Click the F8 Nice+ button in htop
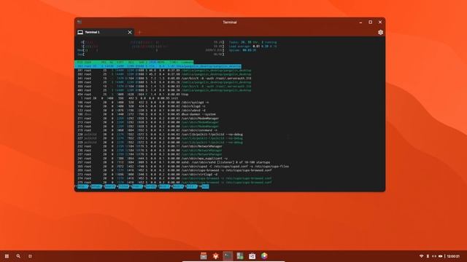Screen dimensions: 467x262 [178, 186]
